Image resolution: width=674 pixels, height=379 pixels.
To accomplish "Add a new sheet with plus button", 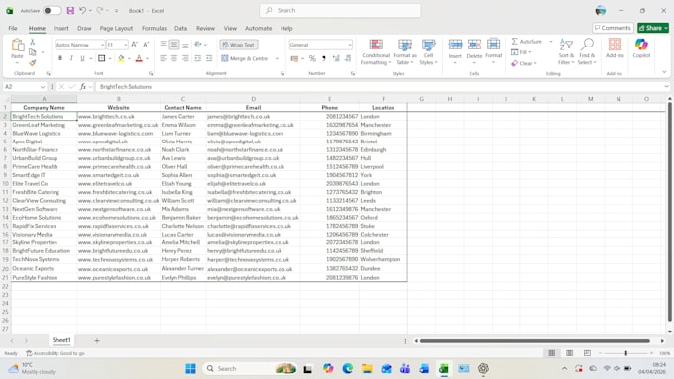I will [x=97, y=340].
